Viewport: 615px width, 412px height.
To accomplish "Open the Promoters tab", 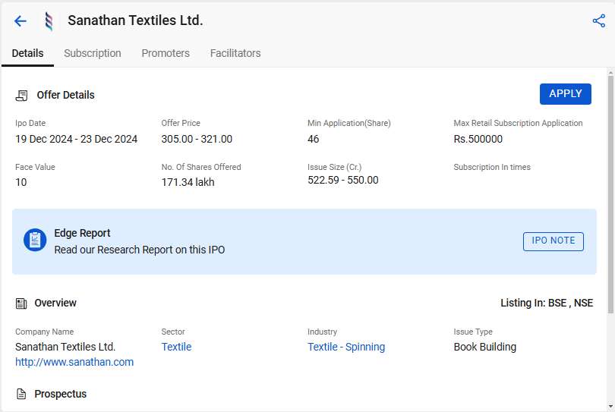I will 166,53.
